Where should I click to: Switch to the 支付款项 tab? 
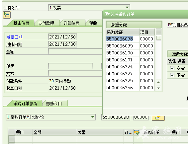click(x=46, y=23)
